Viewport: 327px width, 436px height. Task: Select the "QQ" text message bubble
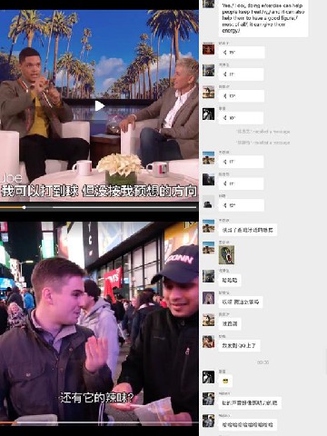239,345
